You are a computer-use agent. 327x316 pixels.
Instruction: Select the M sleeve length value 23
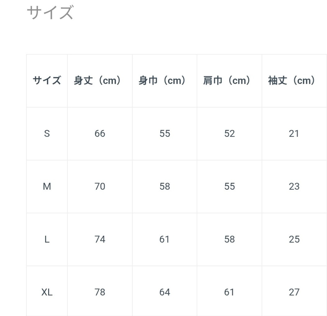tap(294, 186)
